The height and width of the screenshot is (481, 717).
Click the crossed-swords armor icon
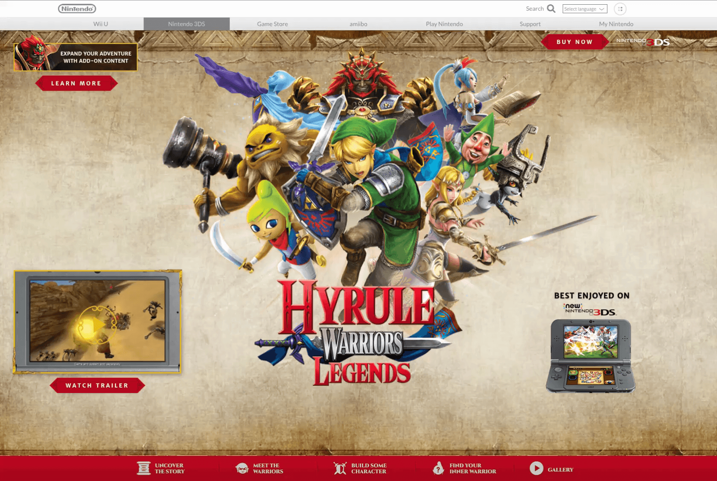click(x=340, y=468)
